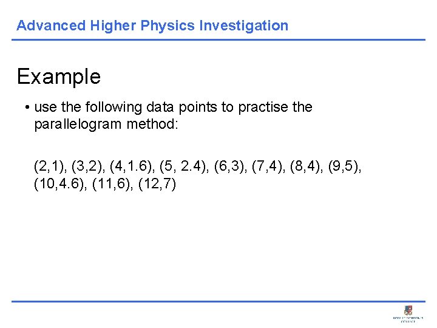Click the college name under the crest

pos(407,320)
